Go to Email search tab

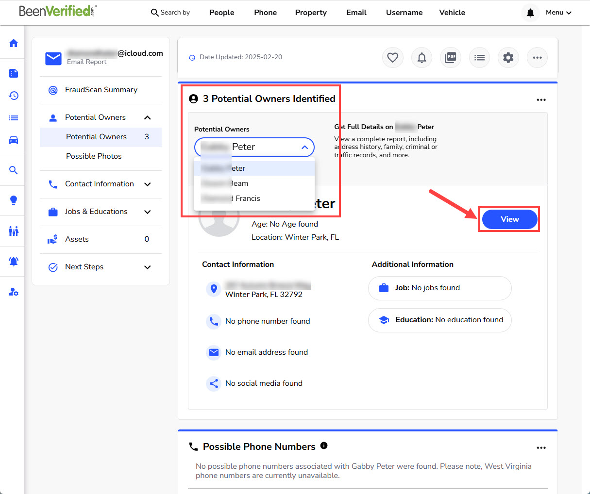356,13
